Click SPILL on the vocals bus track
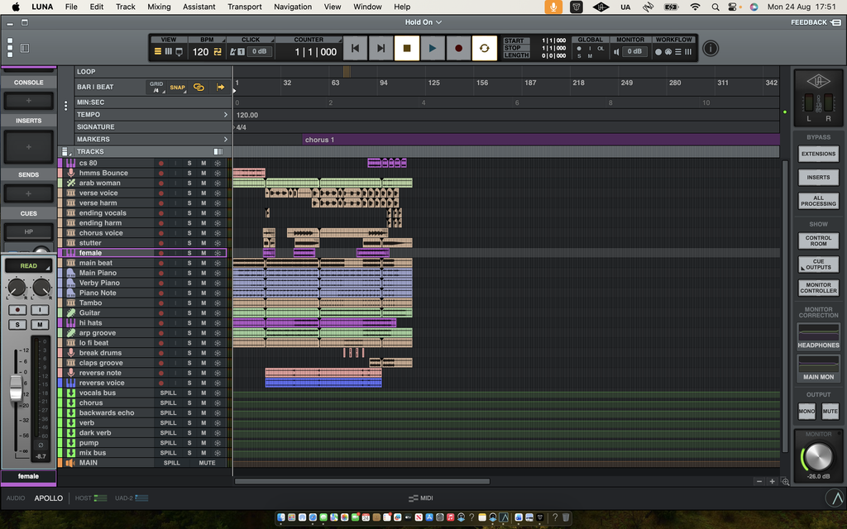Image resolution: width=847 pixels, height=529 pixels. point(168,393)
